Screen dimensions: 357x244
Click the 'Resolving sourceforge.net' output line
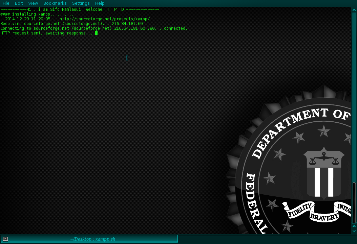point(72,24)
